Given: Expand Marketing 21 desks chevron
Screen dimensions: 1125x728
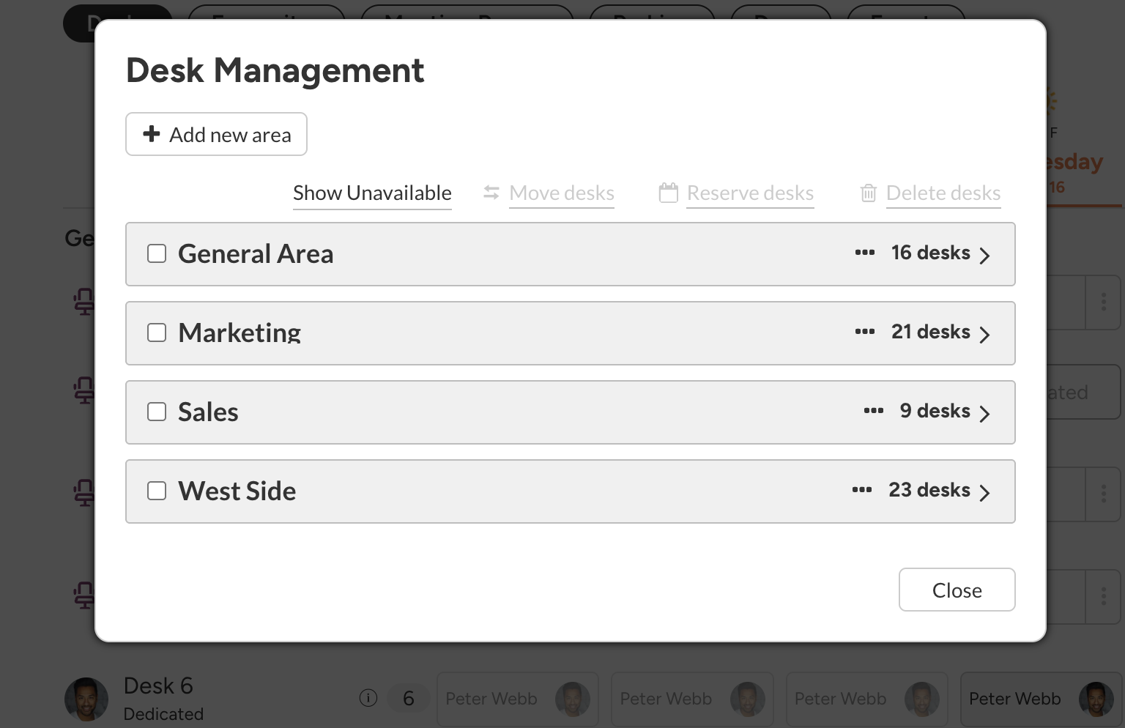Looking at the screenshot, I should click(x=985, y=334).
